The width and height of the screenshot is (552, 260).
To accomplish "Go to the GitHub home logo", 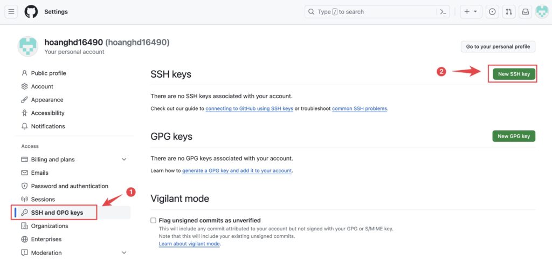I will click(x=31, y=12).
